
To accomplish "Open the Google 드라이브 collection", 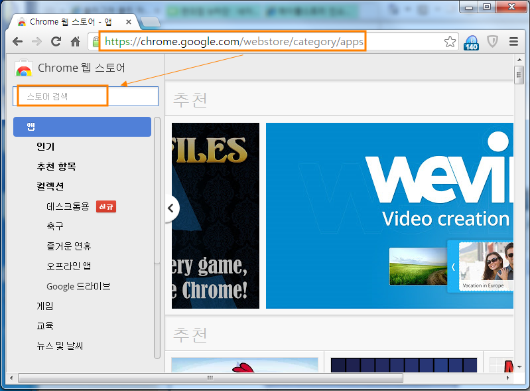I will pos(78,286).
